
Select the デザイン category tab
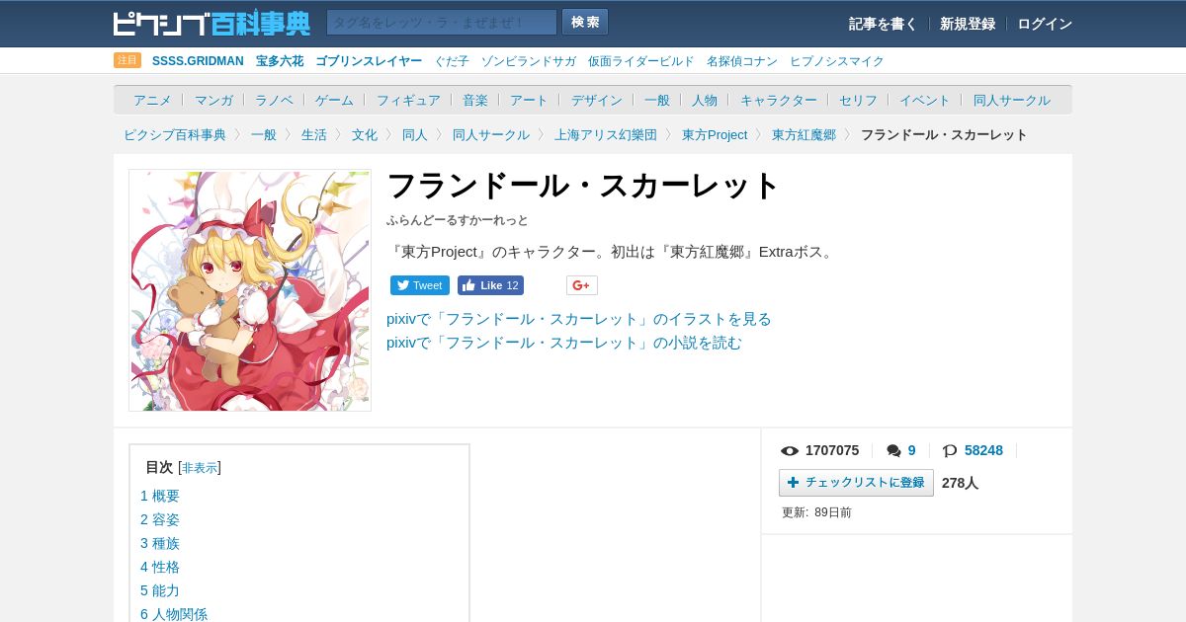(597, 101)
